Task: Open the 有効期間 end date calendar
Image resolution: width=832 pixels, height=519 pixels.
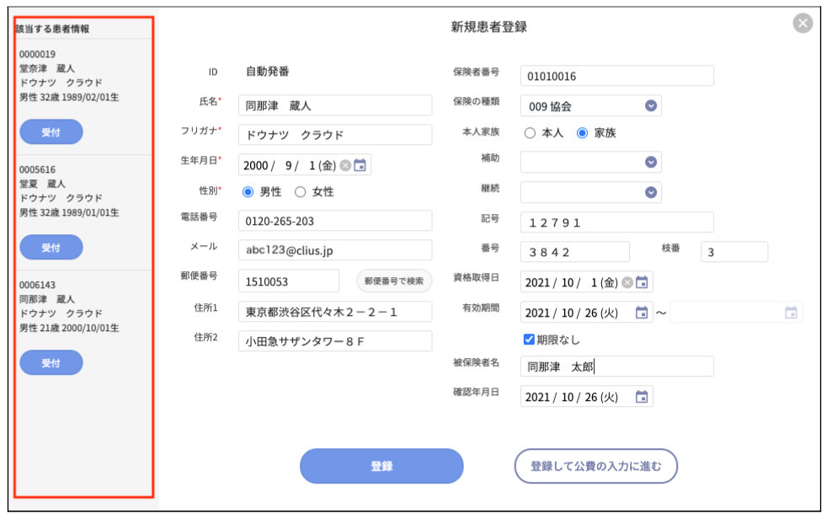Action: click(x=792, y=312)
